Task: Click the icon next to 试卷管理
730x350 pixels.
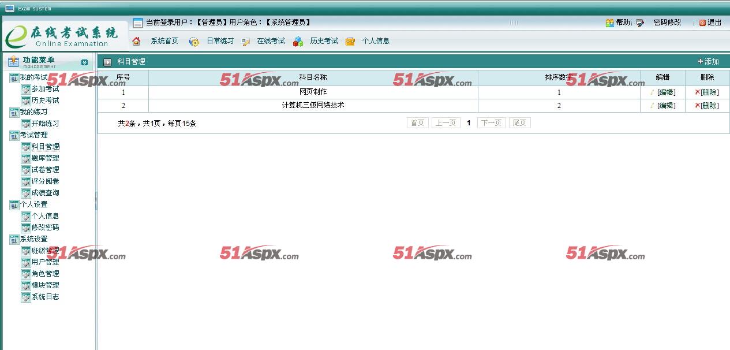Action: [25, 170]
